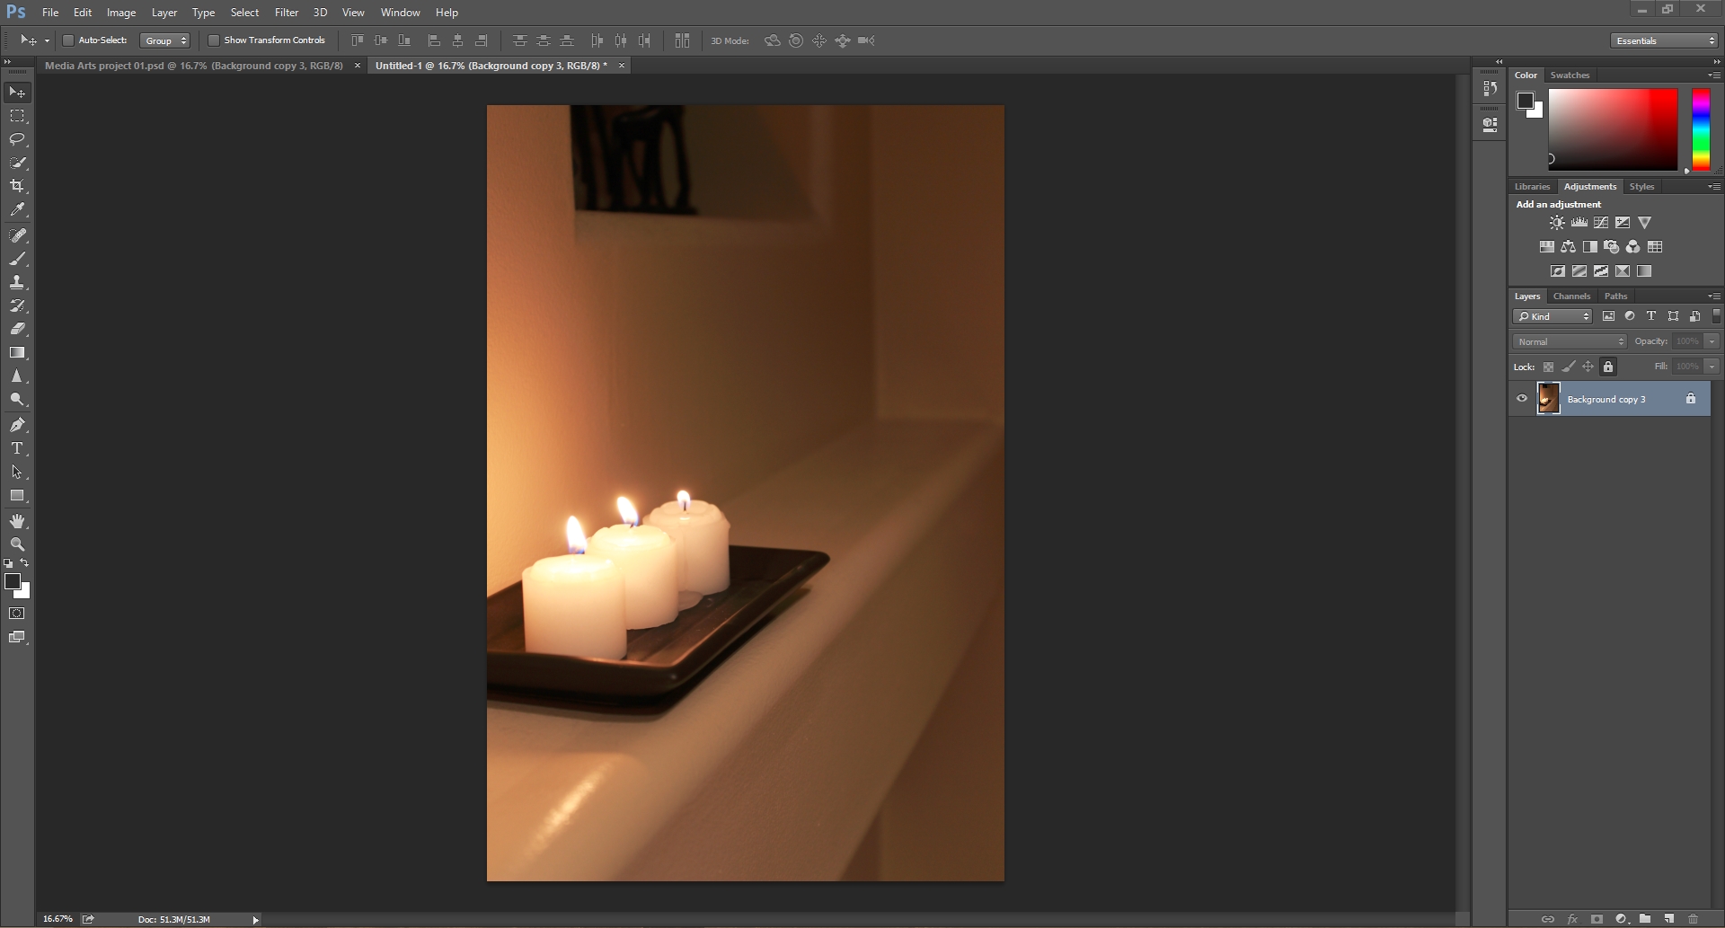Open the Filter menu

click(x=287, y=13)
